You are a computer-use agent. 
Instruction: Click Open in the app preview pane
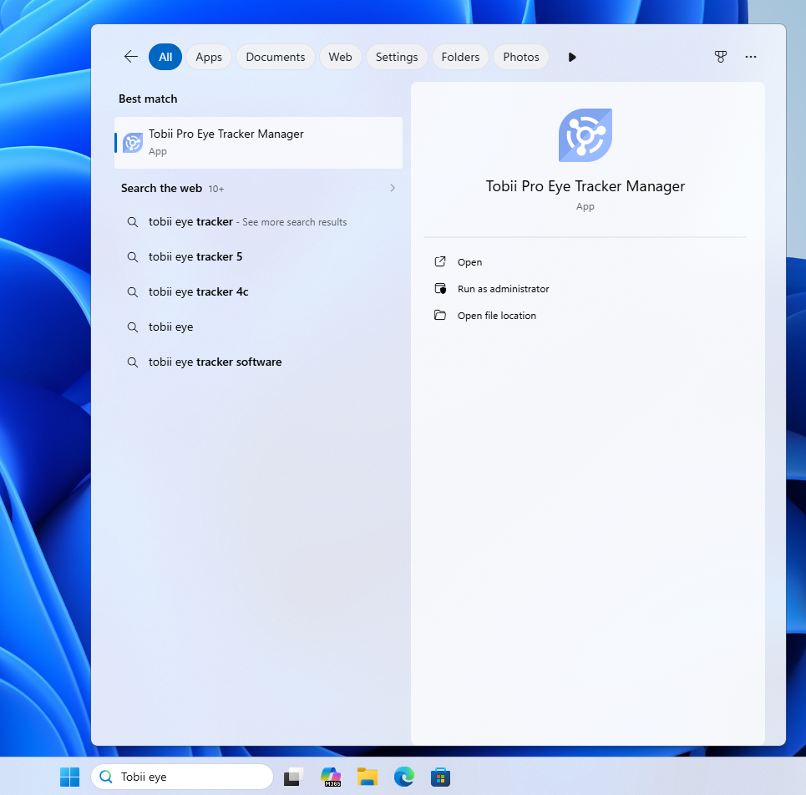pos(470,262)
